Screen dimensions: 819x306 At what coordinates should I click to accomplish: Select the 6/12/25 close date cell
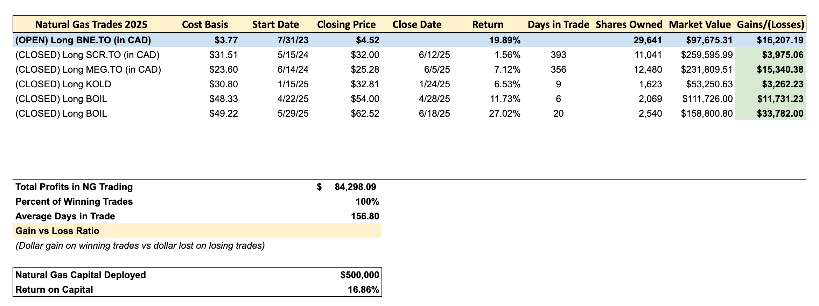click(x=434, y=55)
